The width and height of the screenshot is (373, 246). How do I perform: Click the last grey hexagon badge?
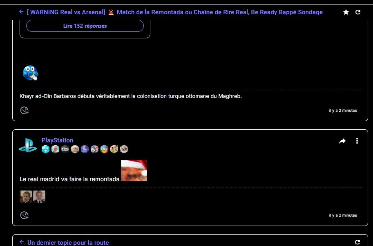tap(124, 149)
